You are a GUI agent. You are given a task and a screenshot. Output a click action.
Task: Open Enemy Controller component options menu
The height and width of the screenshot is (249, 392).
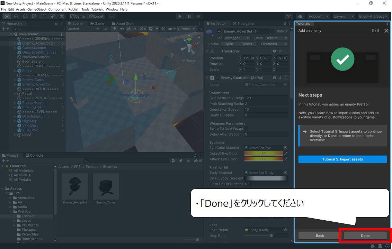click(x=286, y=78)
